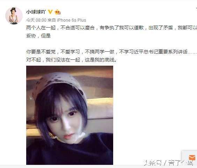Image resolution: width=197 pixels, height=168 pixels.
Task: Click the 头条号 watermark text
Action: click(153, 163)
